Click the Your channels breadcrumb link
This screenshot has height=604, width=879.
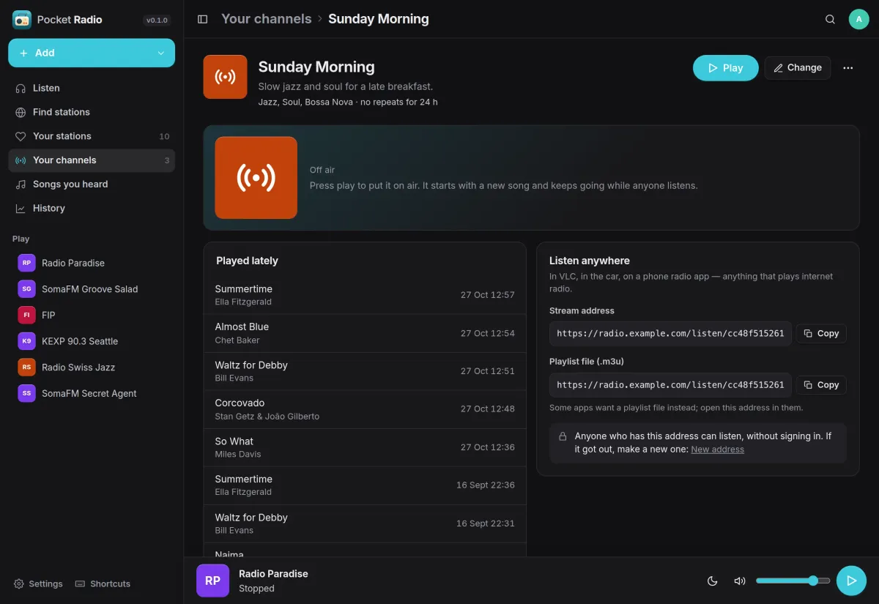coord(267,19)
